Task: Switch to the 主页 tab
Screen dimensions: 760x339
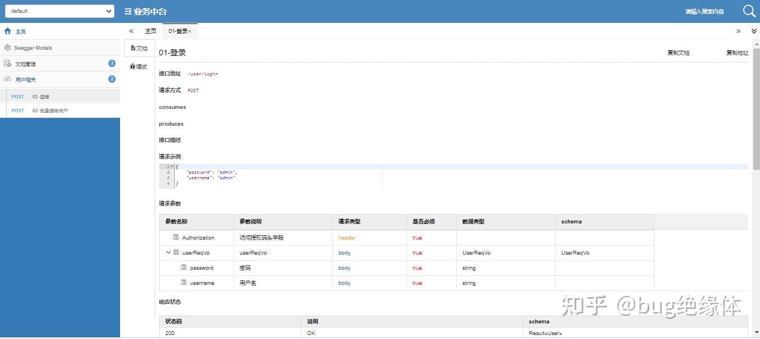Action: [x=150, y=31]
